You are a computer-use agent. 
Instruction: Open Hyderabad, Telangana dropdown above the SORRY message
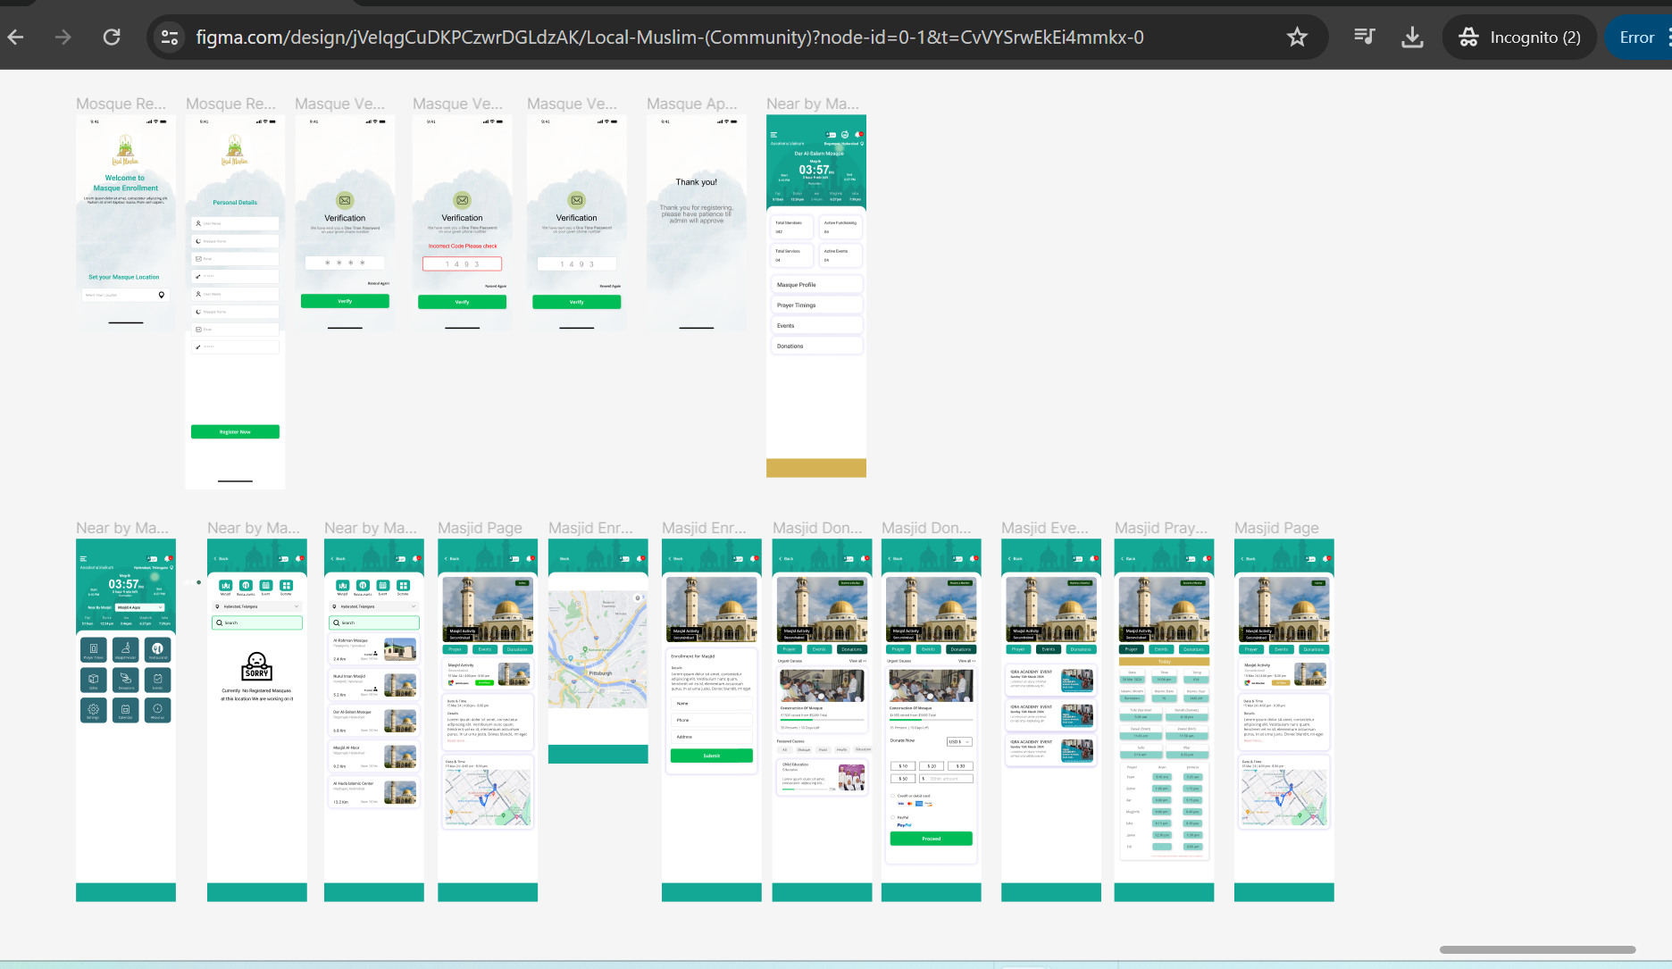(257, 606)
